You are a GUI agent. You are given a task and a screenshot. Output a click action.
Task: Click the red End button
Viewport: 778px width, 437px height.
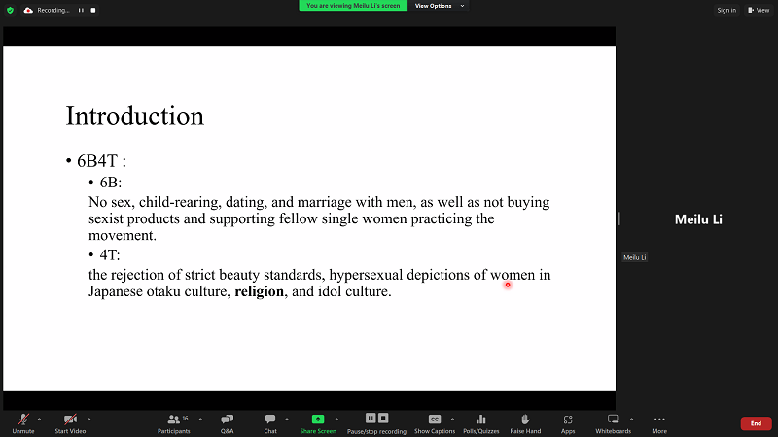click(x=756, y=423)
